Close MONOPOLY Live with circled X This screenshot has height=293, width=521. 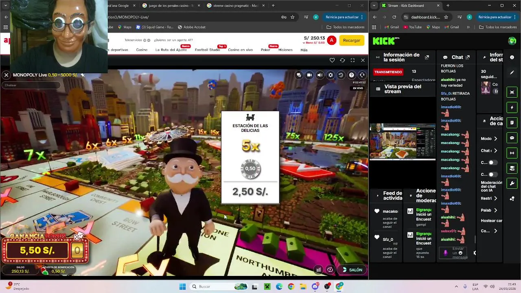[6, 75]
